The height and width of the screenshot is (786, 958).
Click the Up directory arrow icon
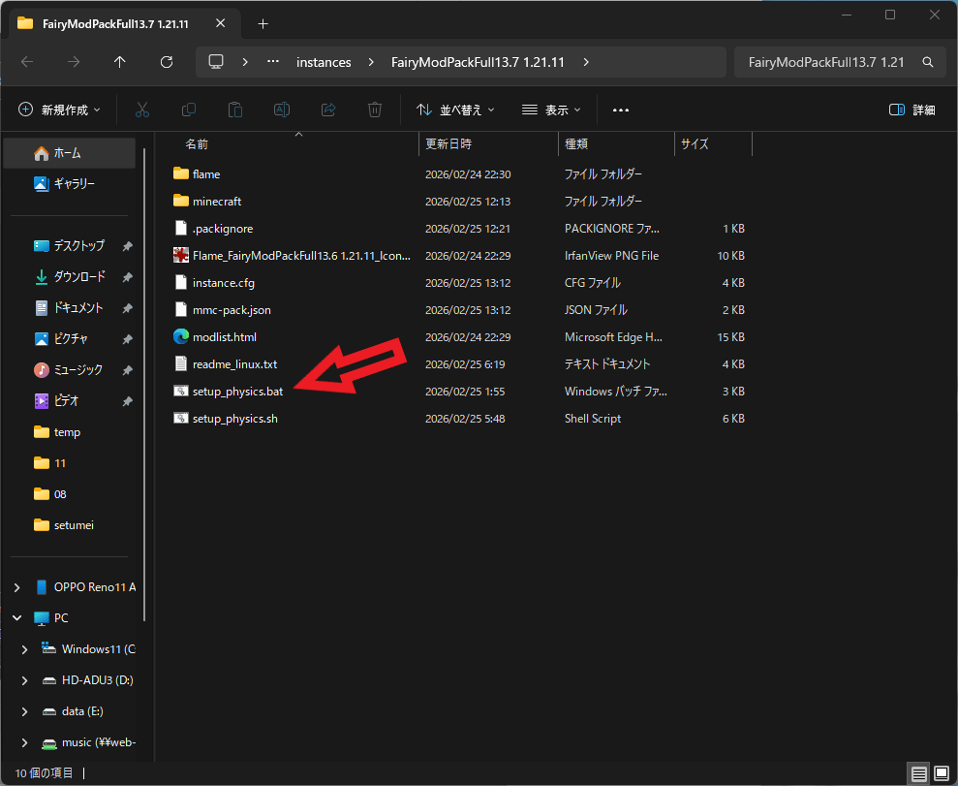coord(120,62)
